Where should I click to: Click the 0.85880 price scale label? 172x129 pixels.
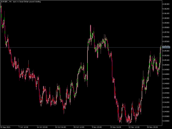(x=166, y=28)
